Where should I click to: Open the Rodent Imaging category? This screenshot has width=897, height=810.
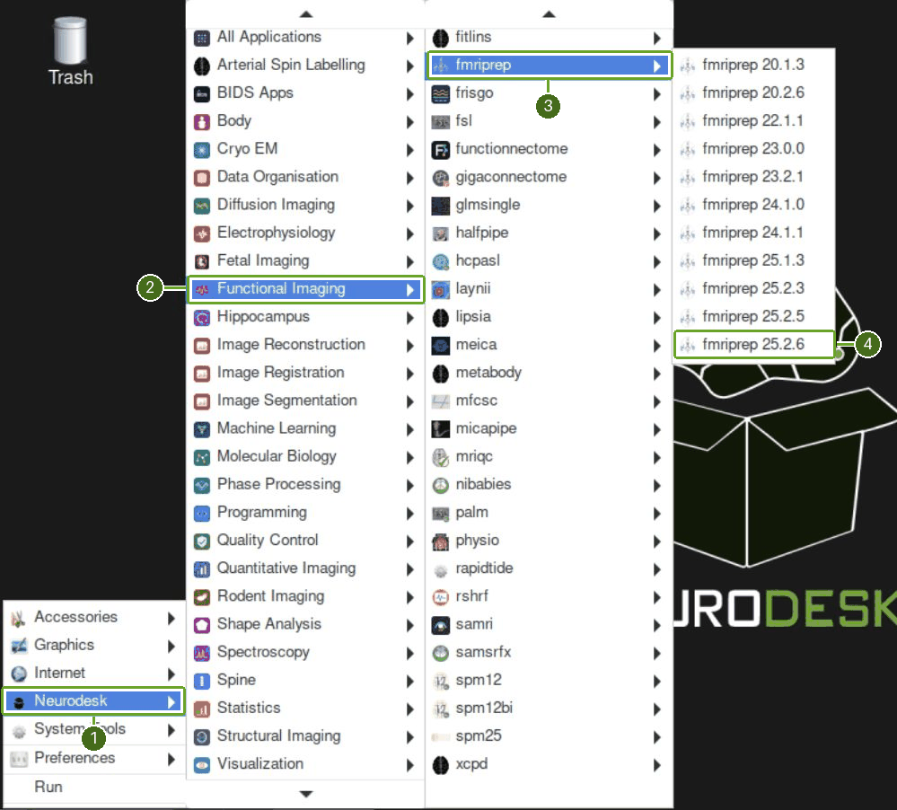[306, 596]
